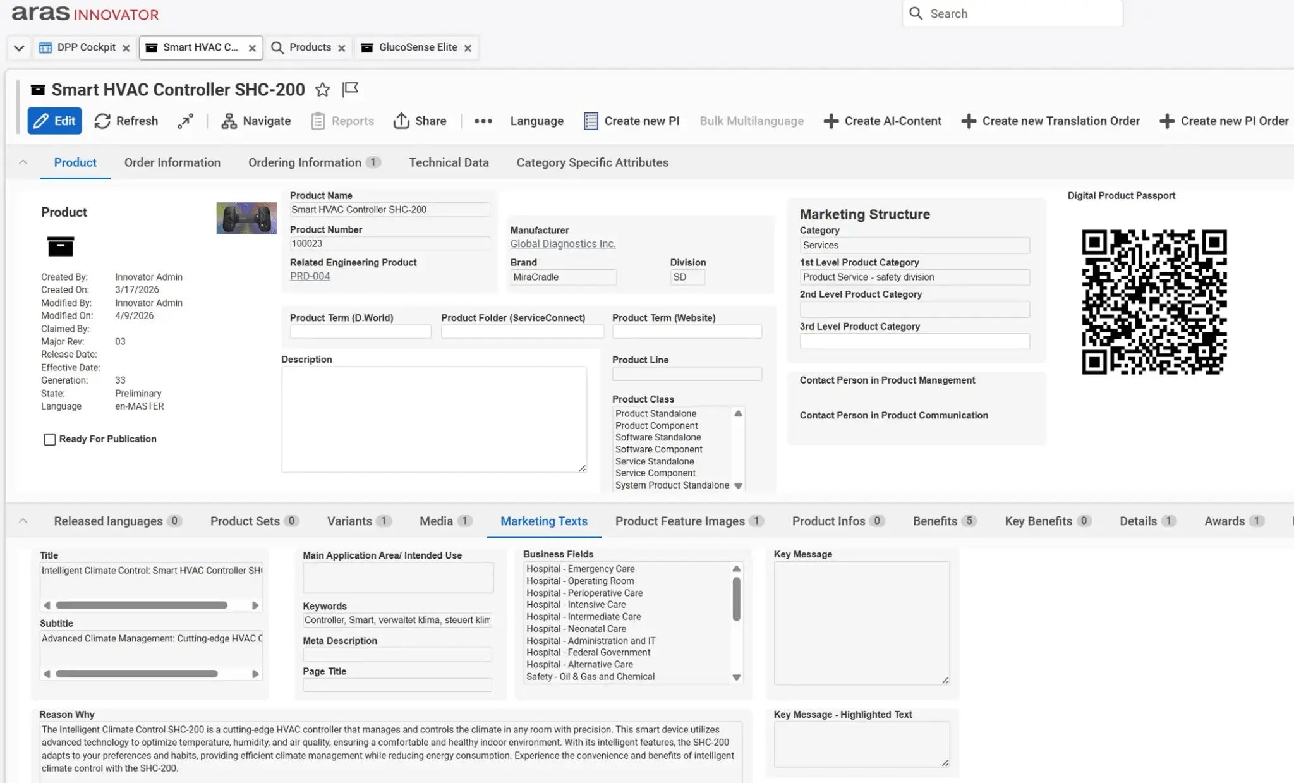Open Category Specific Attributes tab
The image size is (1294, 783).
coord(592,162)
